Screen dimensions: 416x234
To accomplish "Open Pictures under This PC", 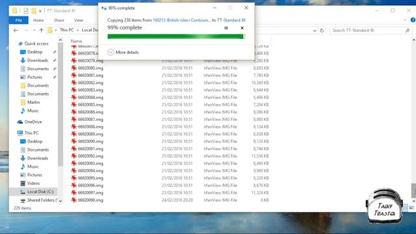I will pyautogui.click(x=34, y=175).
